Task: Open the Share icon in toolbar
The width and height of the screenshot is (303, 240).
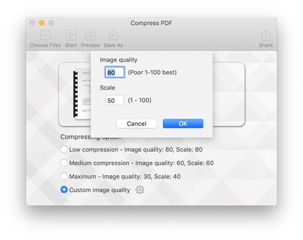Action: coord(266,35)
